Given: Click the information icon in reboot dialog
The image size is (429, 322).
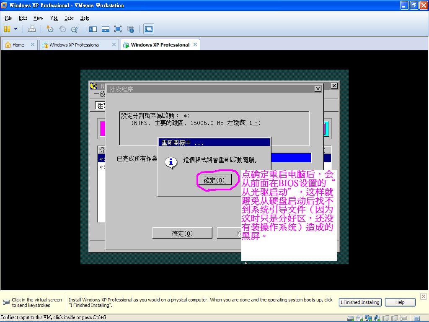Looking at the screenshot, I should click(171, 163).
